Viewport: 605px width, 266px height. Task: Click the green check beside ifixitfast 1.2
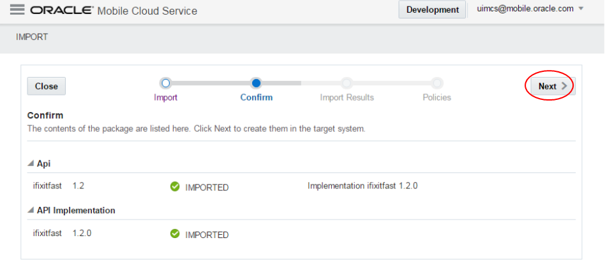point(175,186)
